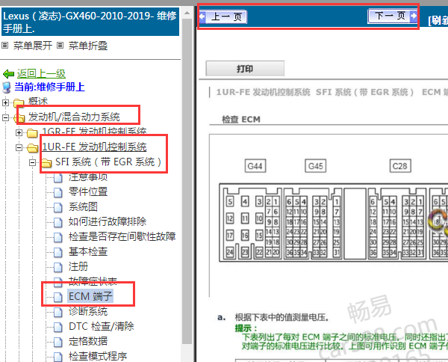This screenshot has width=448, height=362.
Task: Click the folder icon of 1GR-FE 发动机控制系统
Action: (32, 133)
